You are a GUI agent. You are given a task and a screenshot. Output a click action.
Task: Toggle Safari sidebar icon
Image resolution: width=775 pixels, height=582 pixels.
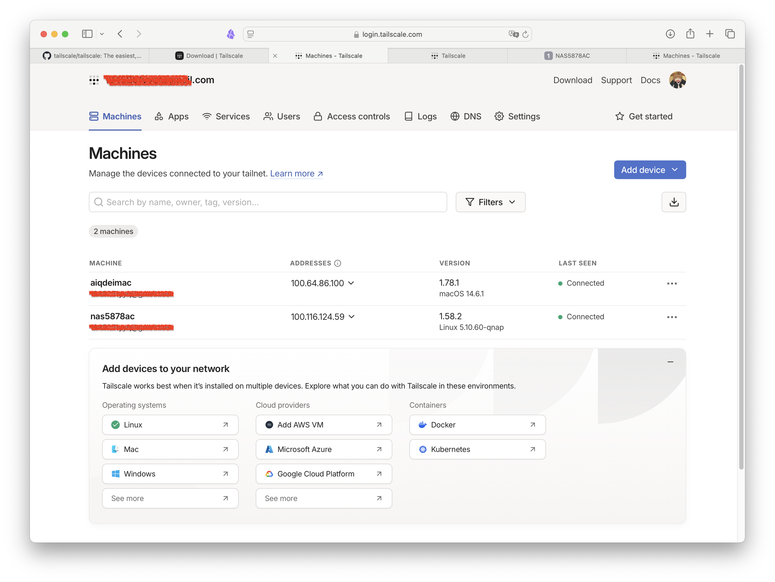tap(87, 34)
